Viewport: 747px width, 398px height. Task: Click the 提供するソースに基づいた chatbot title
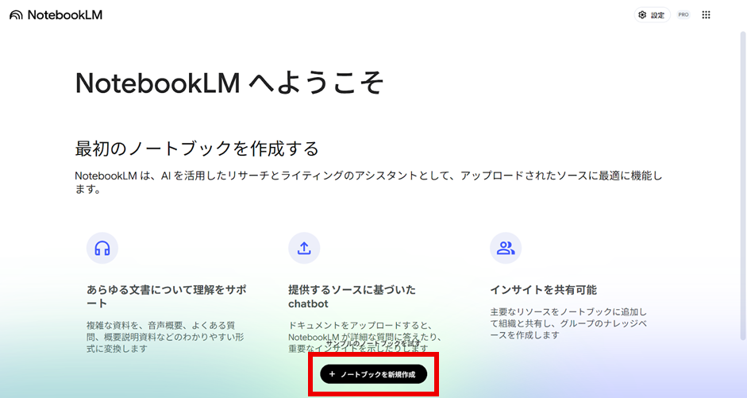point(352,296)
